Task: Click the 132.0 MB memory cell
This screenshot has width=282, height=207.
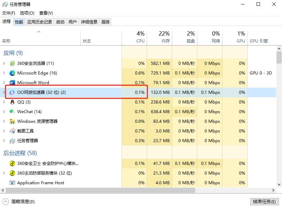Action: [x=160, y=92]
